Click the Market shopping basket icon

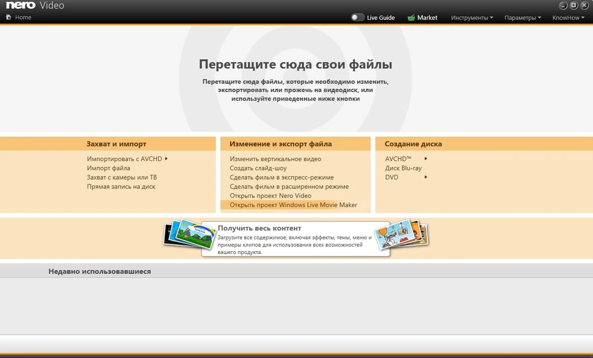point(411,17)
